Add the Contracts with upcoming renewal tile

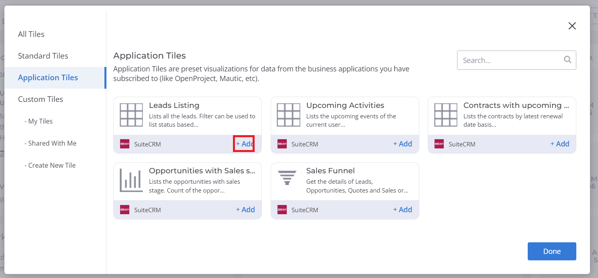point(560,144)
